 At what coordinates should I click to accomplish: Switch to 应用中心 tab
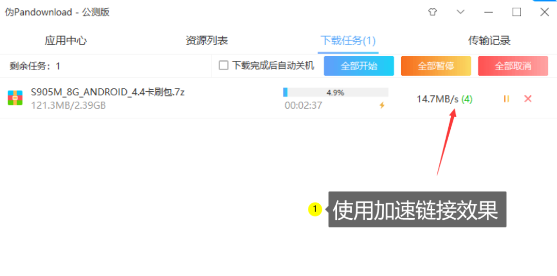65,40
